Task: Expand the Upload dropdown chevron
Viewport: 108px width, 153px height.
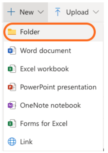Action: point(96,12)
